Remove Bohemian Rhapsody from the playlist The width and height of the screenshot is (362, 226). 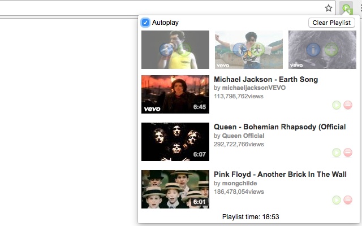[x=348, y=153]
